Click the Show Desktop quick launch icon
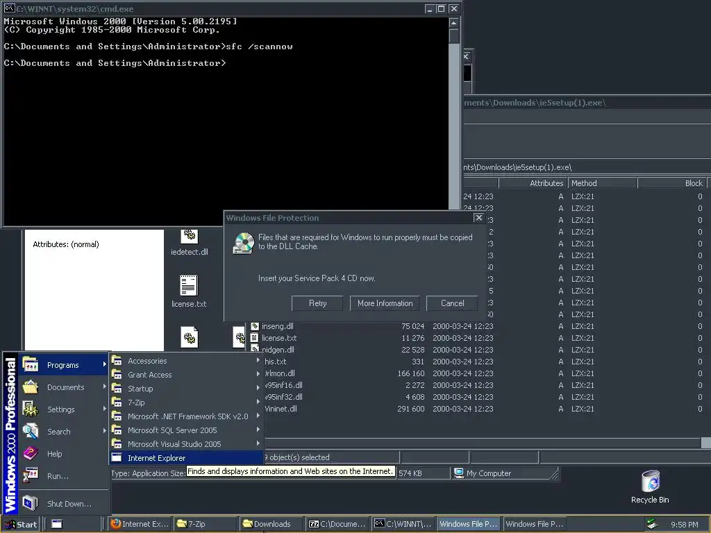 click(x=57, y=525)
